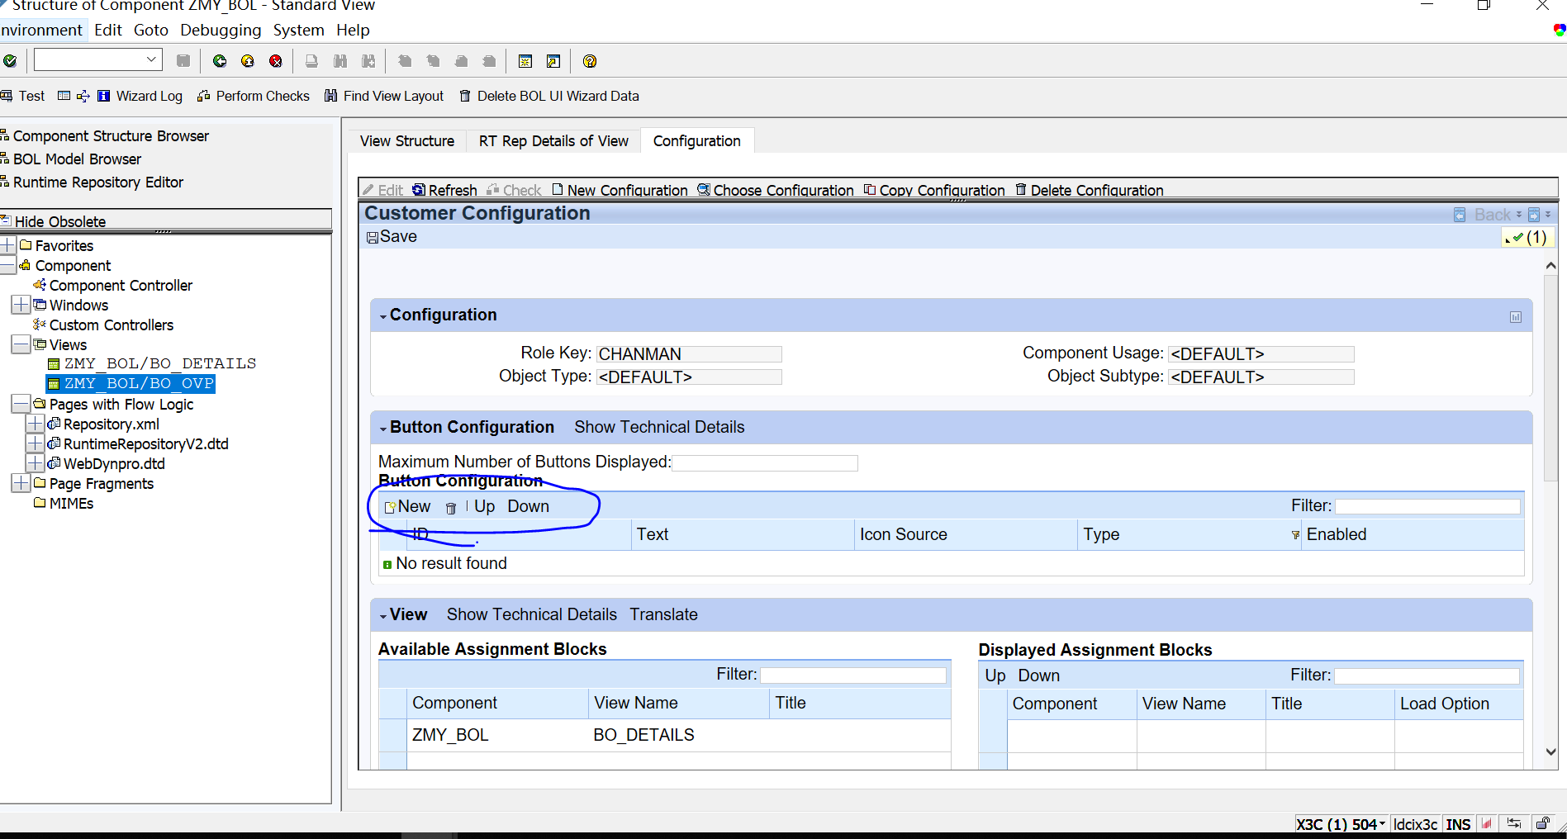Open Help via the question mark icon
Image resolution: width=1567 pixels, height=839 pixels.
click(x=589, y=61)
